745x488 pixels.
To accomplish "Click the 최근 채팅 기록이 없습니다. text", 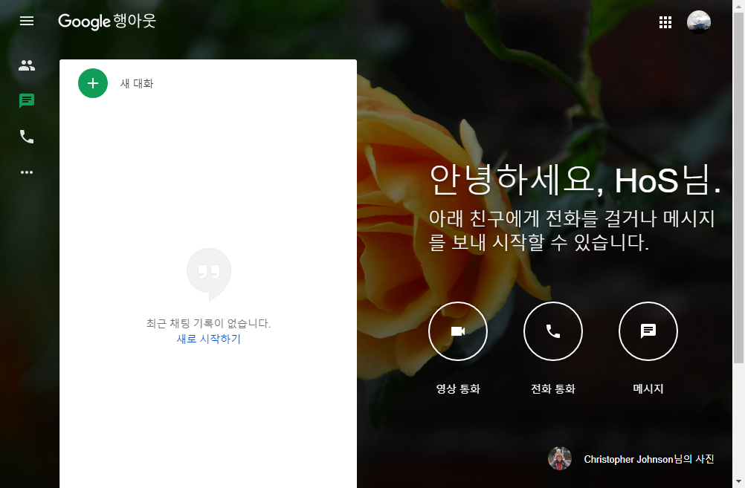I will click(x=208, y=323).
